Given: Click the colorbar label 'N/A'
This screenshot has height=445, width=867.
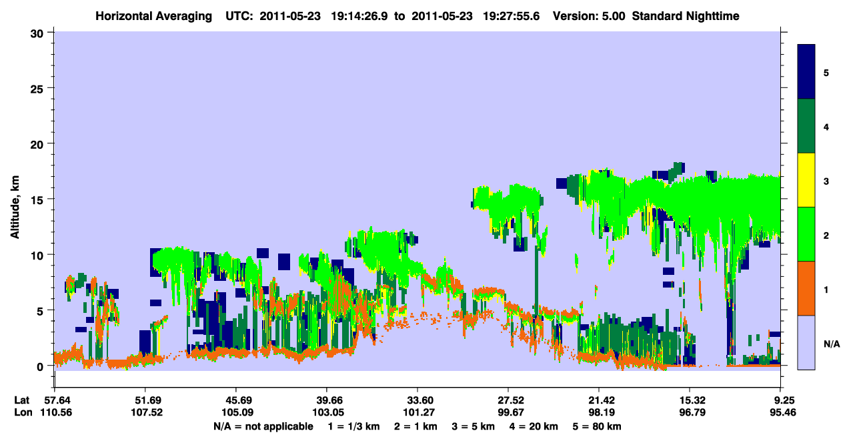Looking at the screenshot, I should coord(832,344).
